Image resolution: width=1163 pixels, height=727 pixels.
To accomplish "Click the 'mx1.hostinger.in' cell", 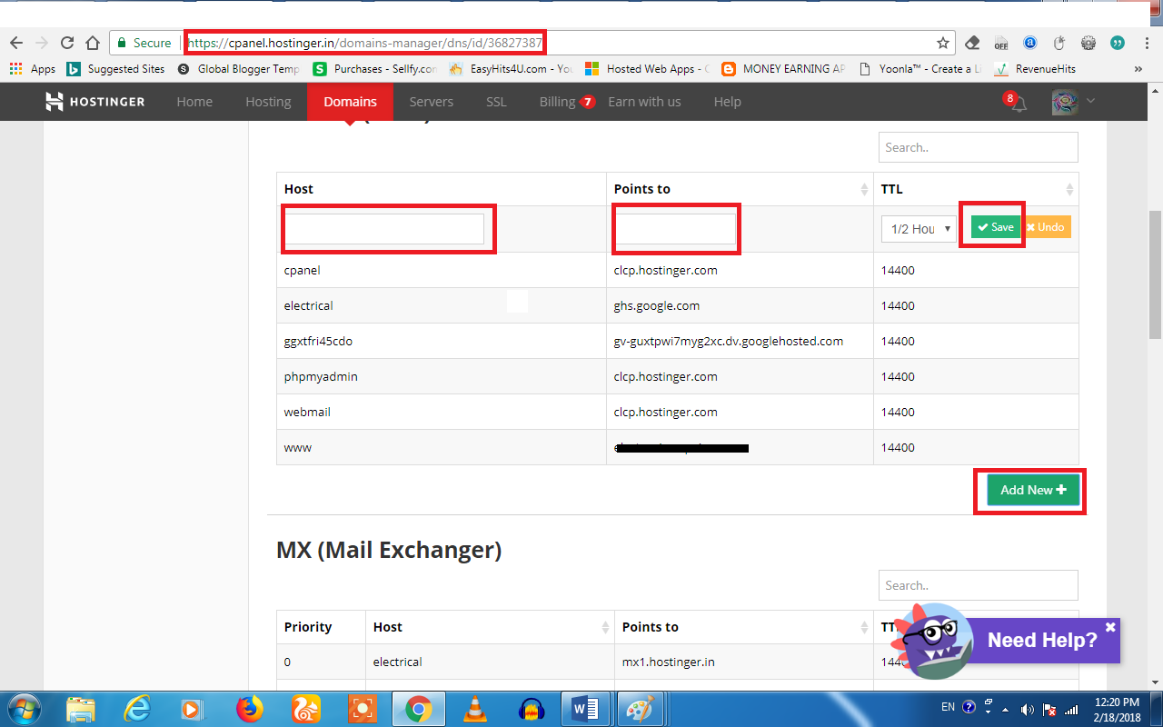I will pyautogui.click(x=742, y=662).
